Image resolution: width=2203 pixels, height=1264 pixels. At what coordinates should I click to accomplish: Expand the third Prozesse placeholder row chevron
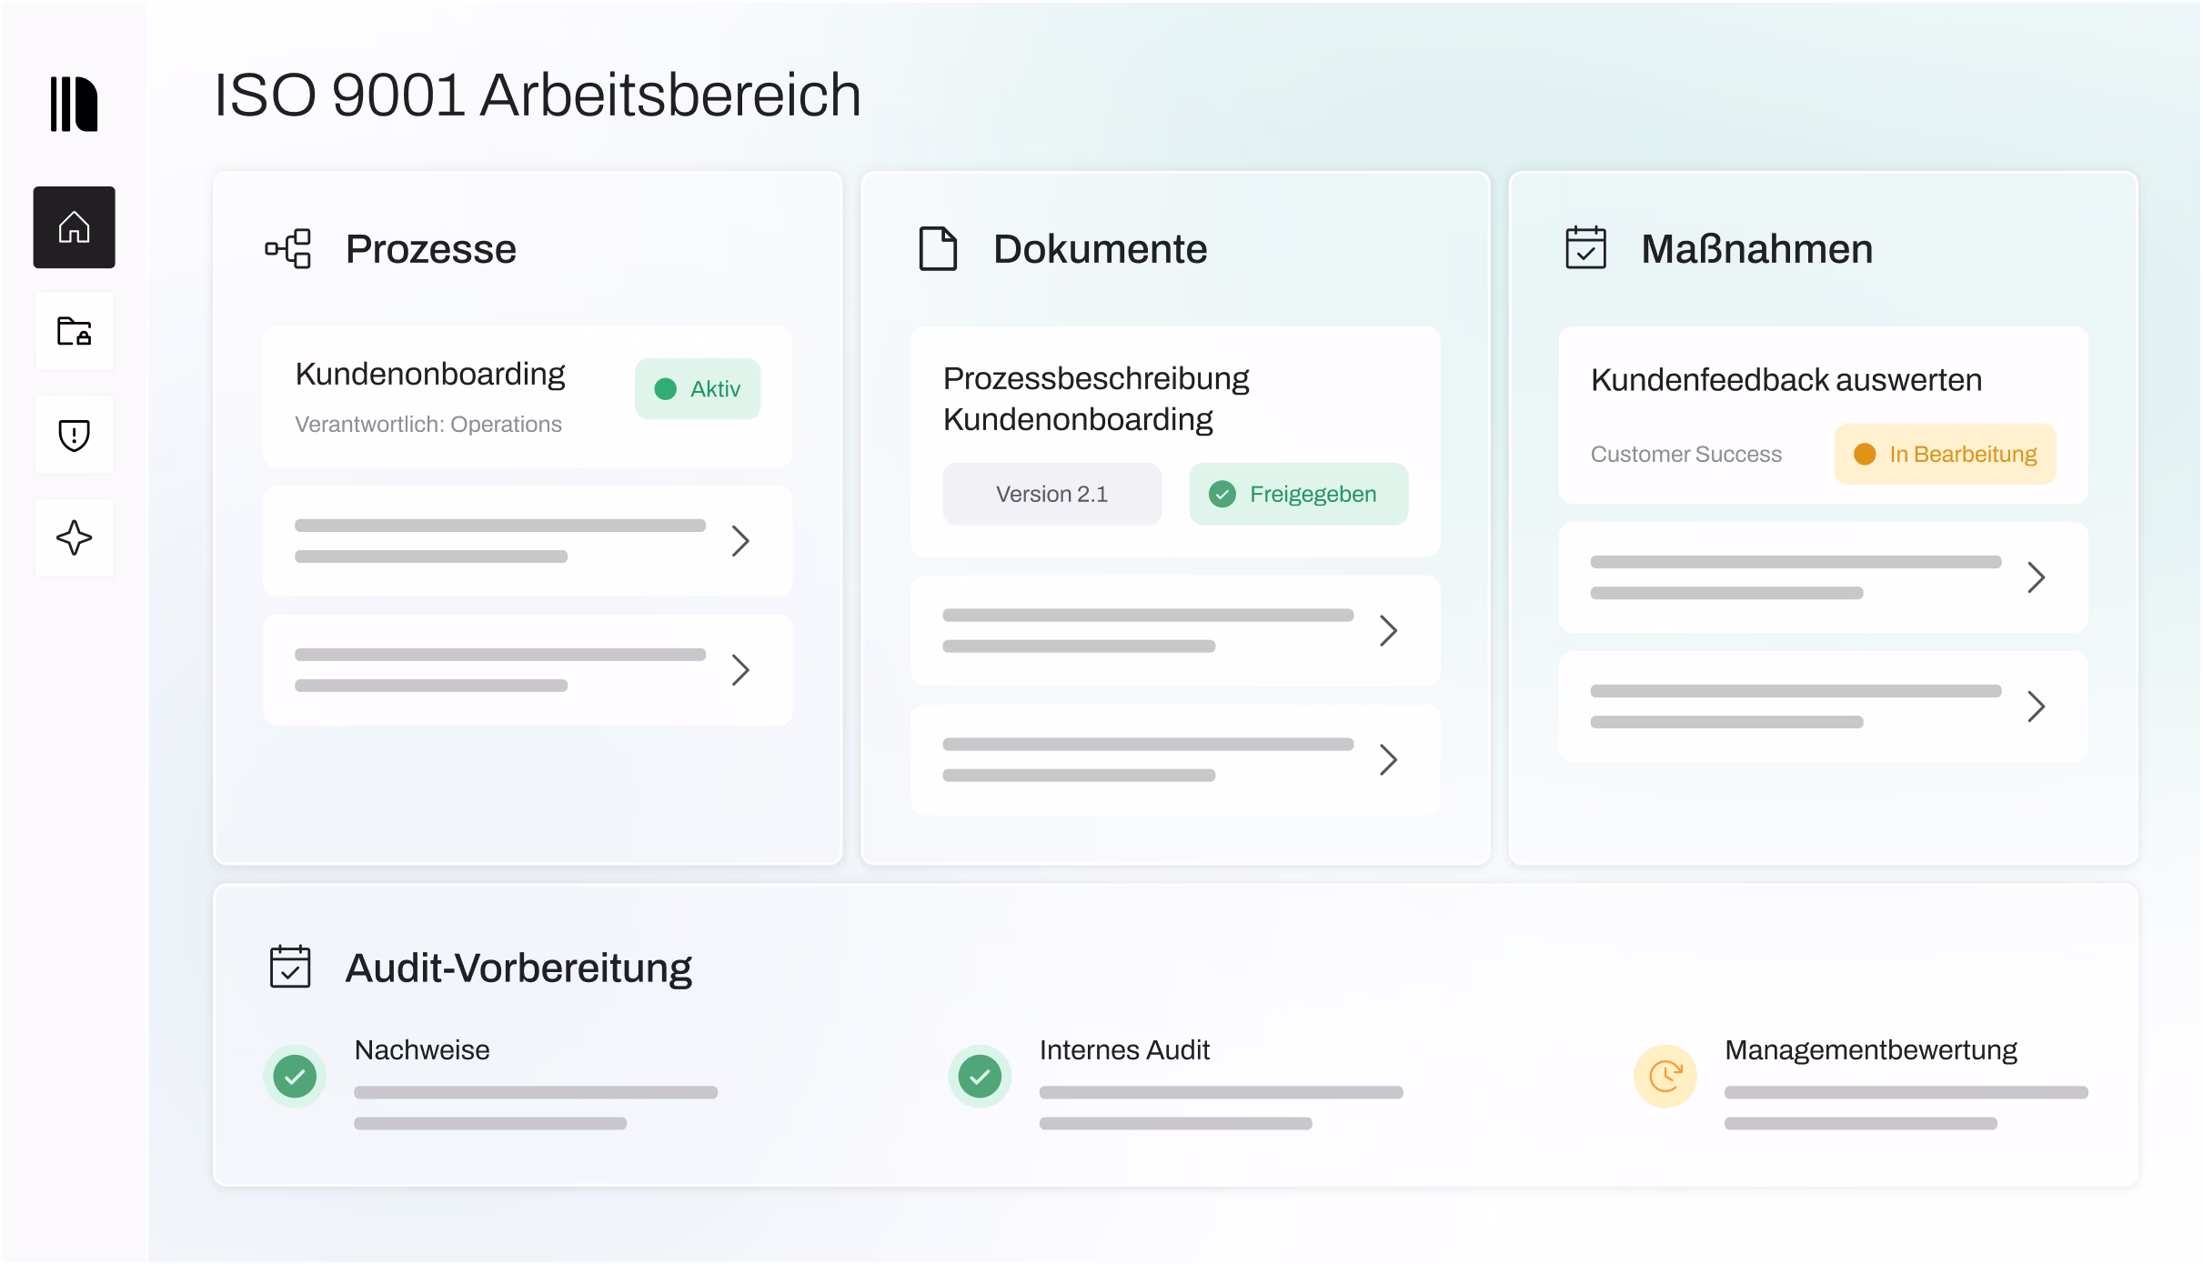coord(740,670)
